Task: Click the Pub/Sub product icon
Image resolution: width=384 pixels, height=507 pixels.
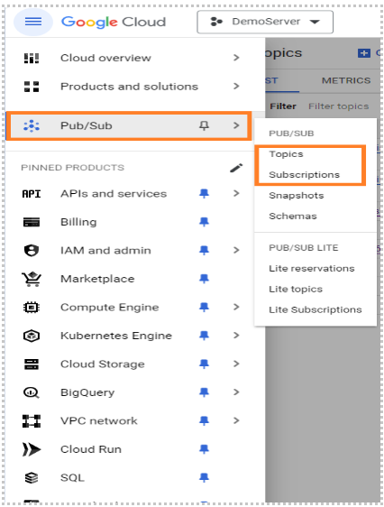Action: pos(32,125)
